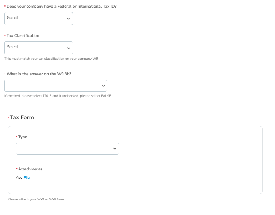Click the W9 tax classification match hint text
Viewport: 275px width, 215px height.
[x=51, y=59]
